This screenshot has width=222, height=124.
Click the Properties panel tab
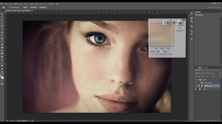(x=198, y=12)
